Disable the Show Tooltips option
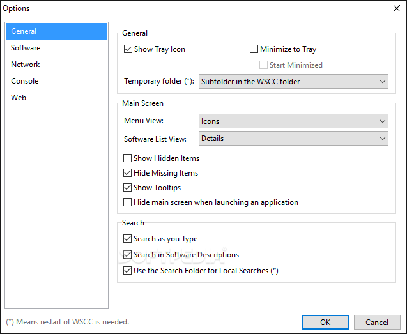 click(128, 188)
